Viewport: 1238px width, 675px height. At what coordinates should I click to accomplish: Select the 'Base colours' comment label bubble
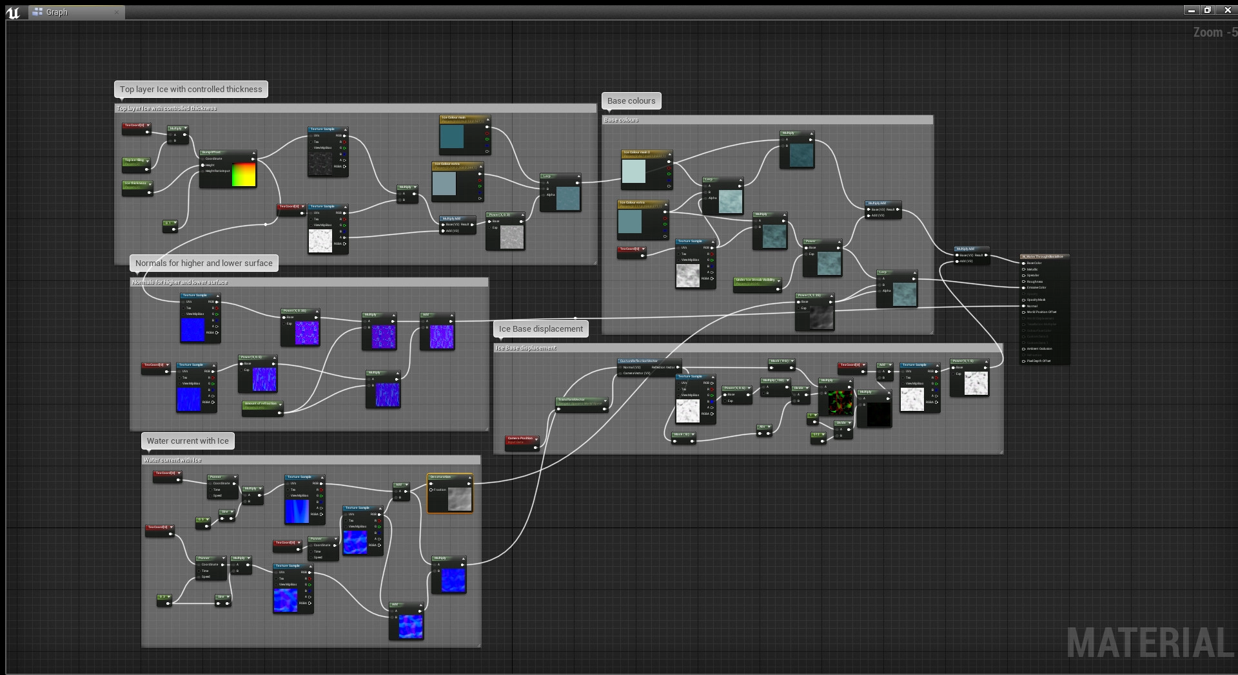tap(631, 101)
